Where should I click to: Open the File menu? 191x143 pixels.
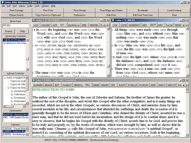click(x=3, y=6)
